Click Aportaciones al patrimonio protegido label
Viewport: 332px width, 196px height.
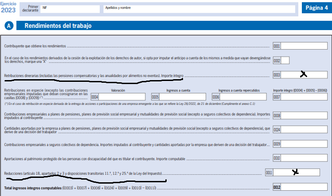click(95, 159)
